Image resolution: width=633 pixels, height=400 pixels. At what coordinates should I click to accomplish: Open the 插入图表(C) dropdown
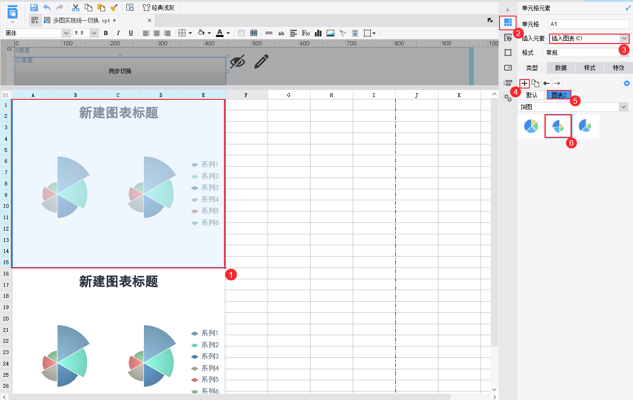coord(588,39)
